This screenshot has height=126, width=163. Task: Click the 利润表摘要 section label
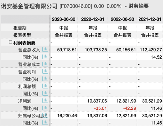click(24, 43)
